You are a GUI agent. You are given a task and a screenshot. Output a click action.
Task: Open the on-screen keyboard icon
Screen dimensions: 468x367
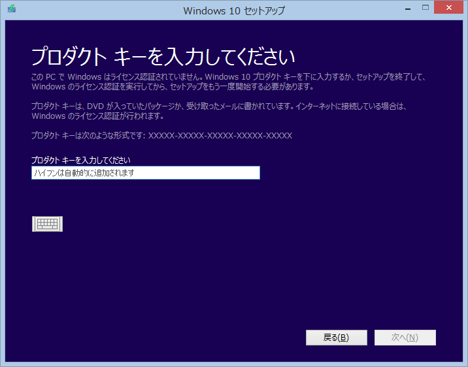click(x=47, y=224)
